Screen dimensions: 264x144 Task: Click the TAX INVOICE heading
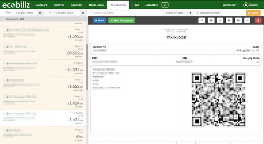tap(176, 37)
